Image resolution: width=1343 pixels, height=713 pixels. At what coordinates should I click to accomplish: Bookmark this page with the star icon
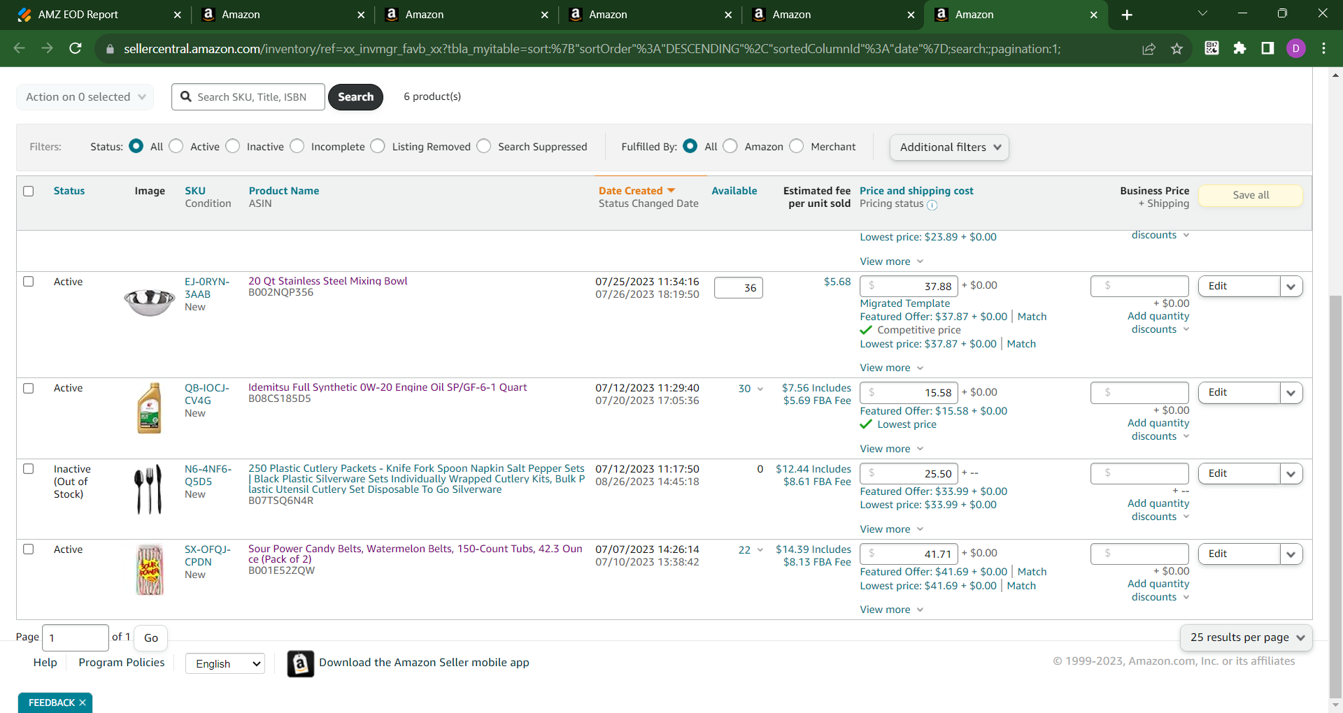pos(1177,48)
